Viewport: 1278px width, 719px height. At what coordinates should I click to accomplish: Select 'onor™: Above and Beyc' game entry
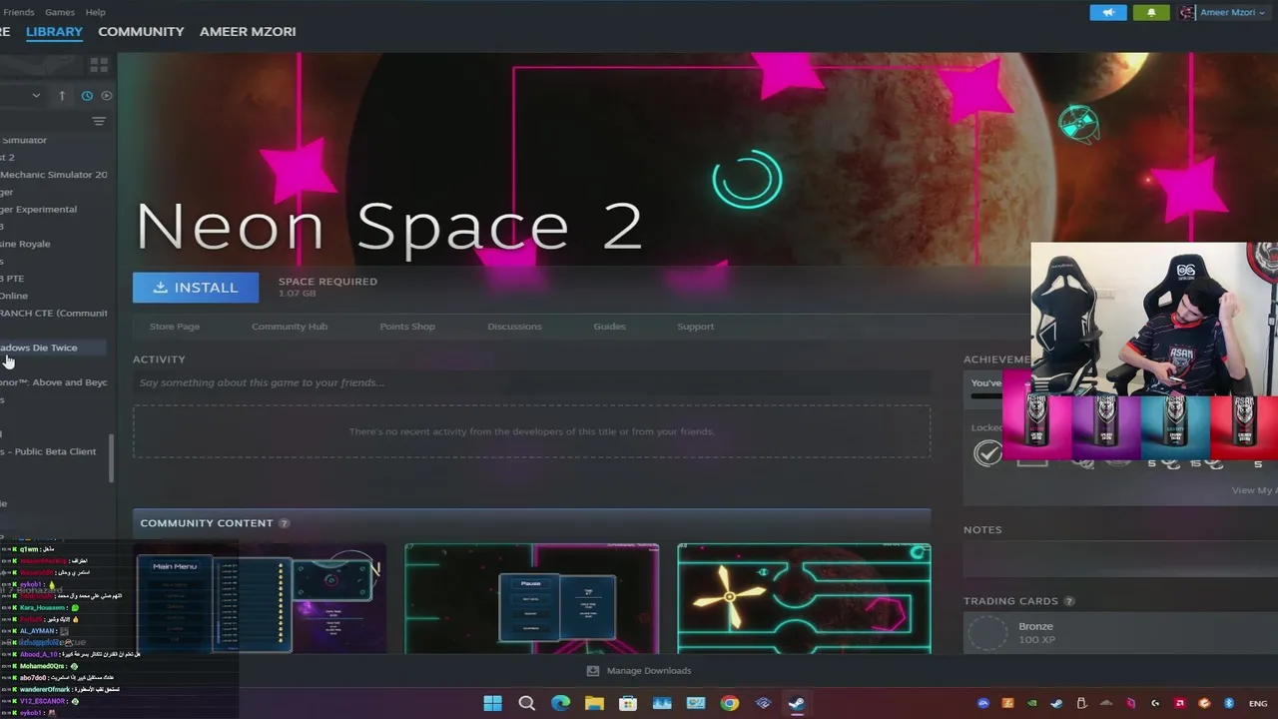pyautogui.click(x=54, y=382)
